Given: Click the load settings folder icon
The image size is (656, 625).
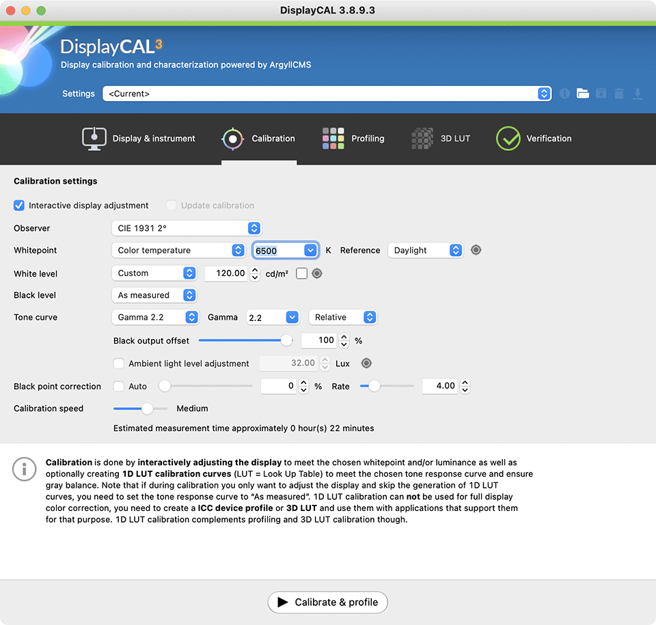Looking at the screenshot, I should pyautogui.click(x=582, y=94).
